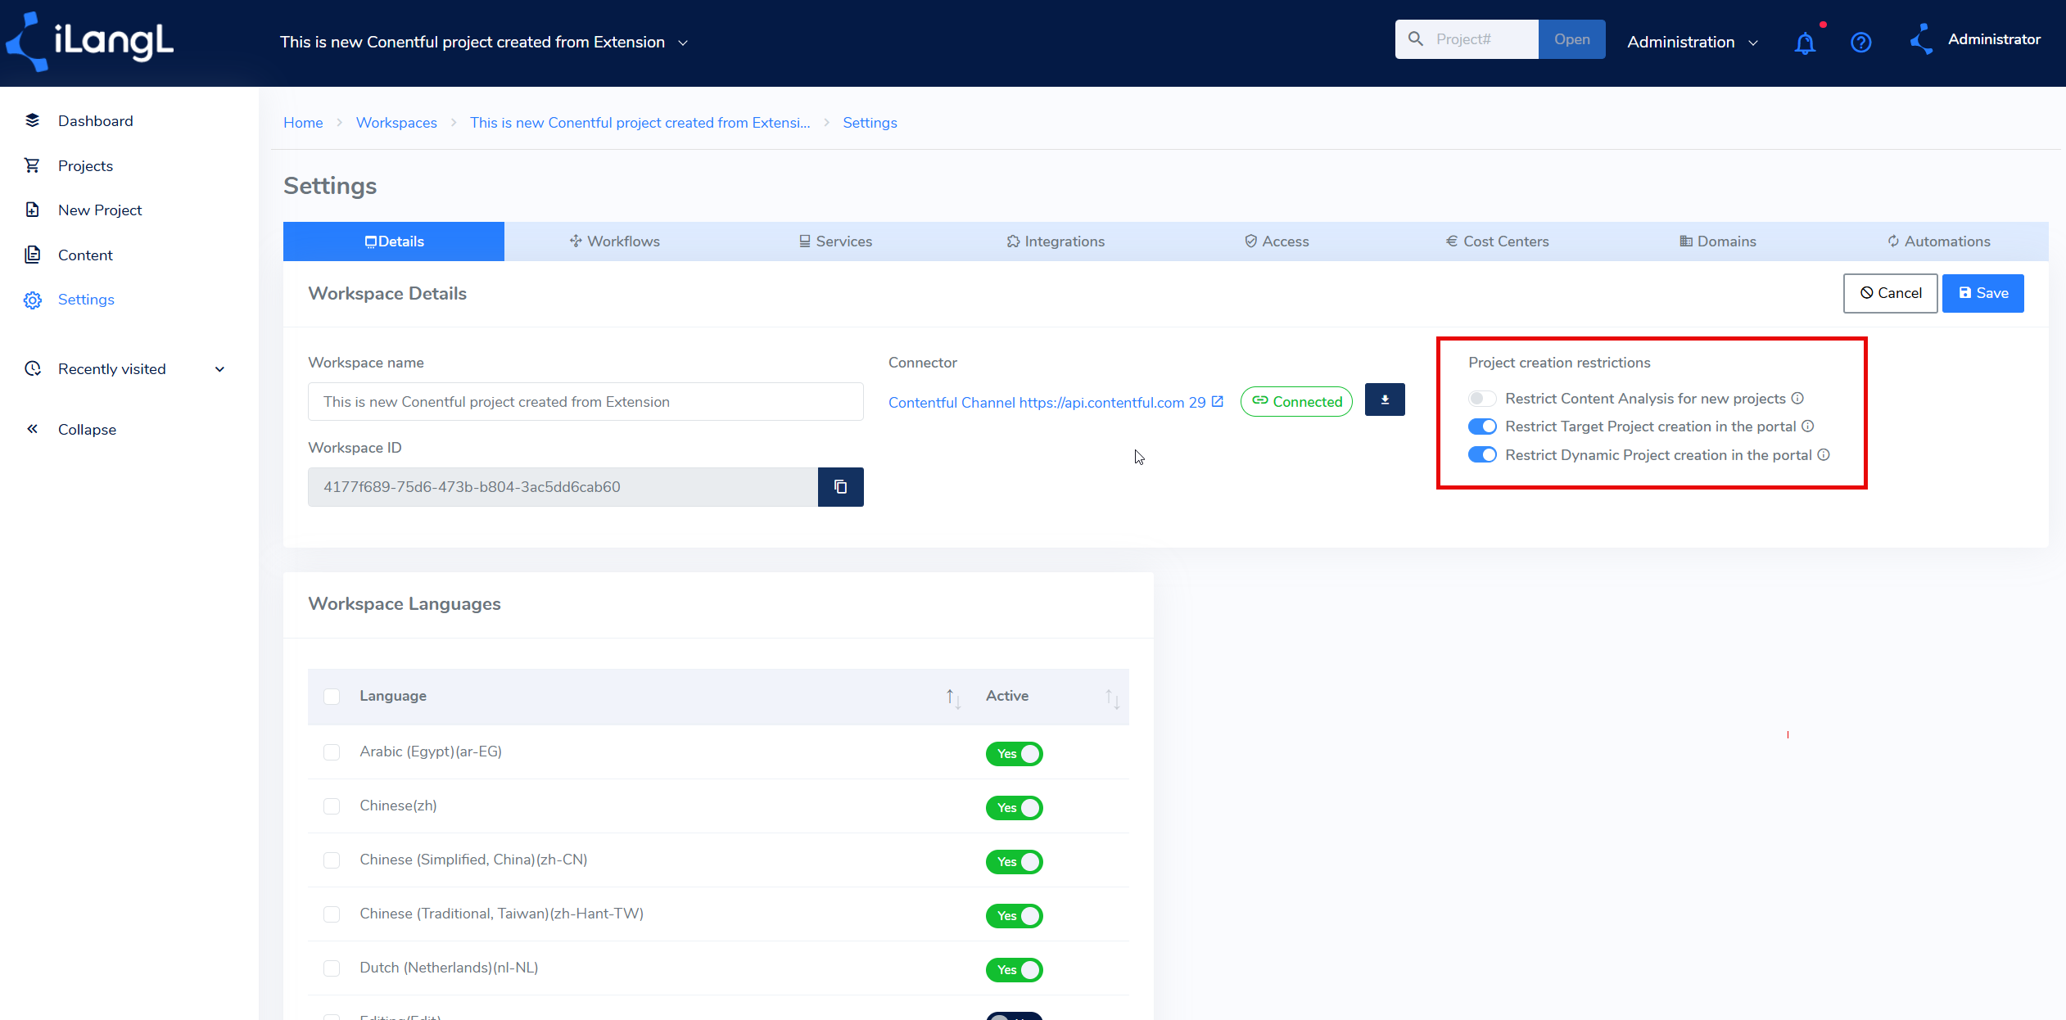Open connector external link icon
The image size is (2066, 1020).
coord(1218,401)
